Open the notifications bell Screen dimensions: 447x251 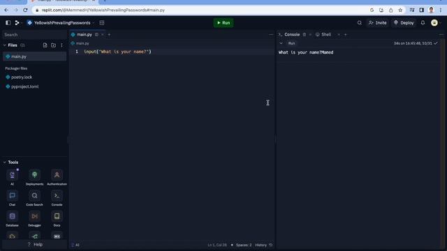[423, 23]
